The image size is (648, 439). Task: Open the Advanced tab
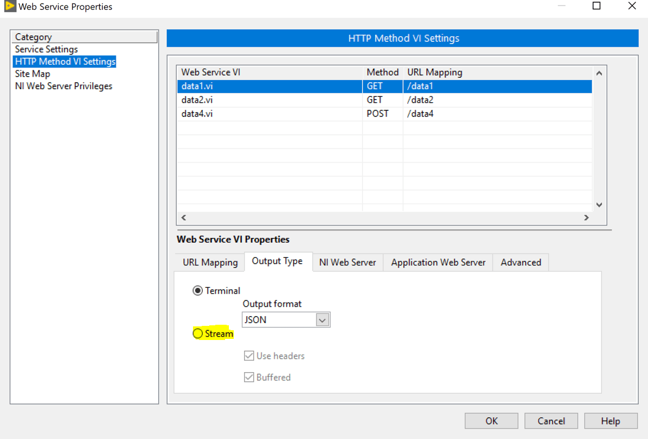[x=520, y=262]
